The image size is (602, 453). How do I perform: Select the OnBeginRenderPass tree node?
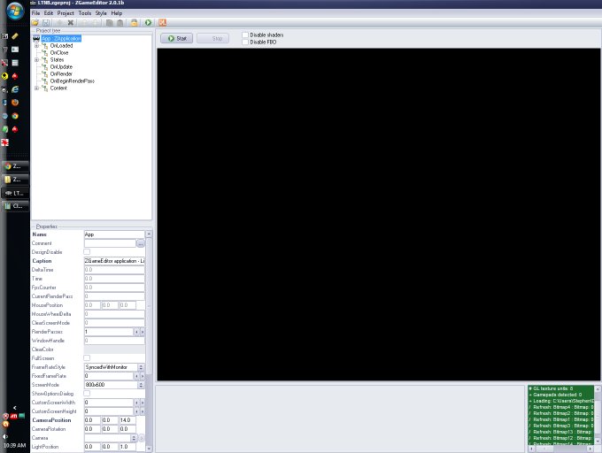(73, 81)
